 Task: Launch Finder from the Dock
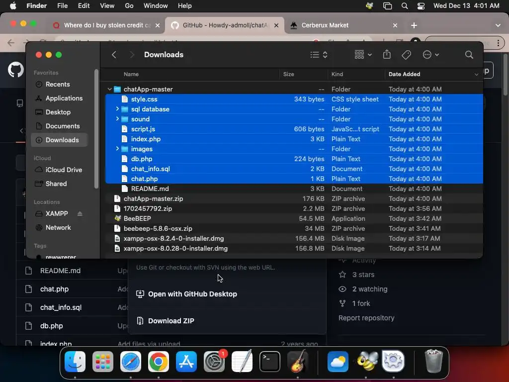(75, 362)
